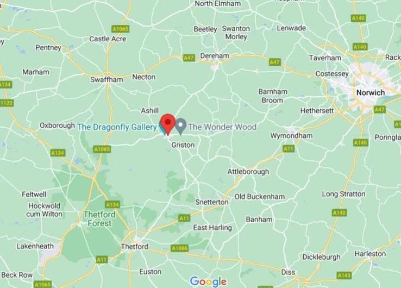Screen dimensions: 401x288
Task: Click the A1065 road shield near Castle Acre
Action: [120, 29]
